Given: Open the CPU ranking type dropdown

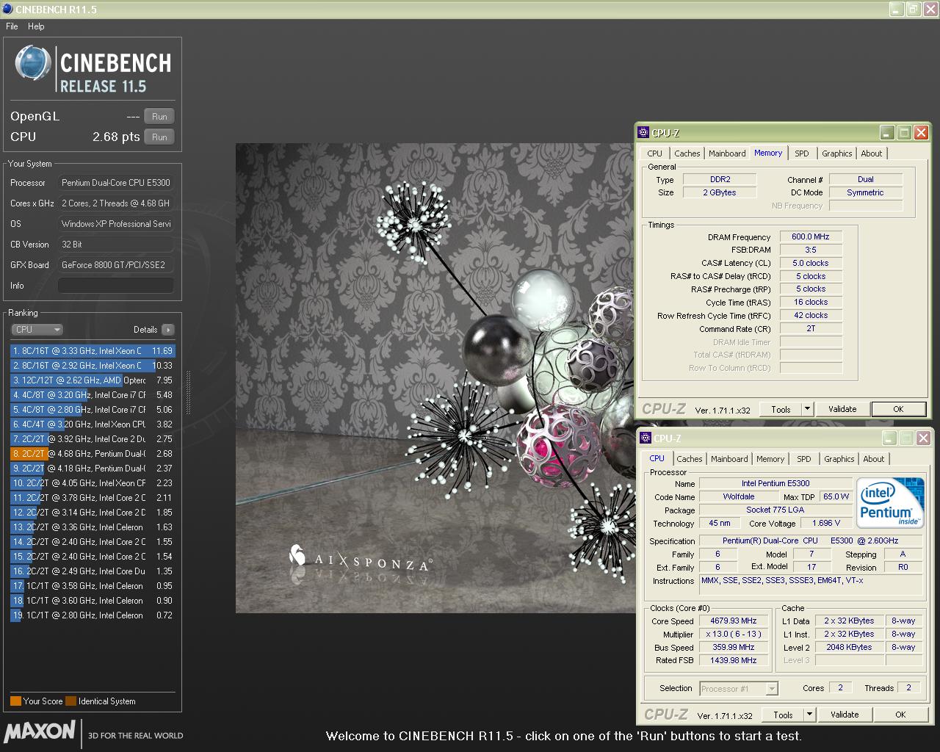Looking at the screenshot, I should (37, 330).
